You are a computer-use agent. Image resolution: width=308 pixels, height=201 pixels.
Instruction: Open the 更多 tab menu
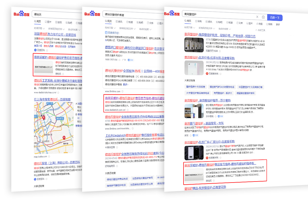pyautogui.click(x=278, y=24)
